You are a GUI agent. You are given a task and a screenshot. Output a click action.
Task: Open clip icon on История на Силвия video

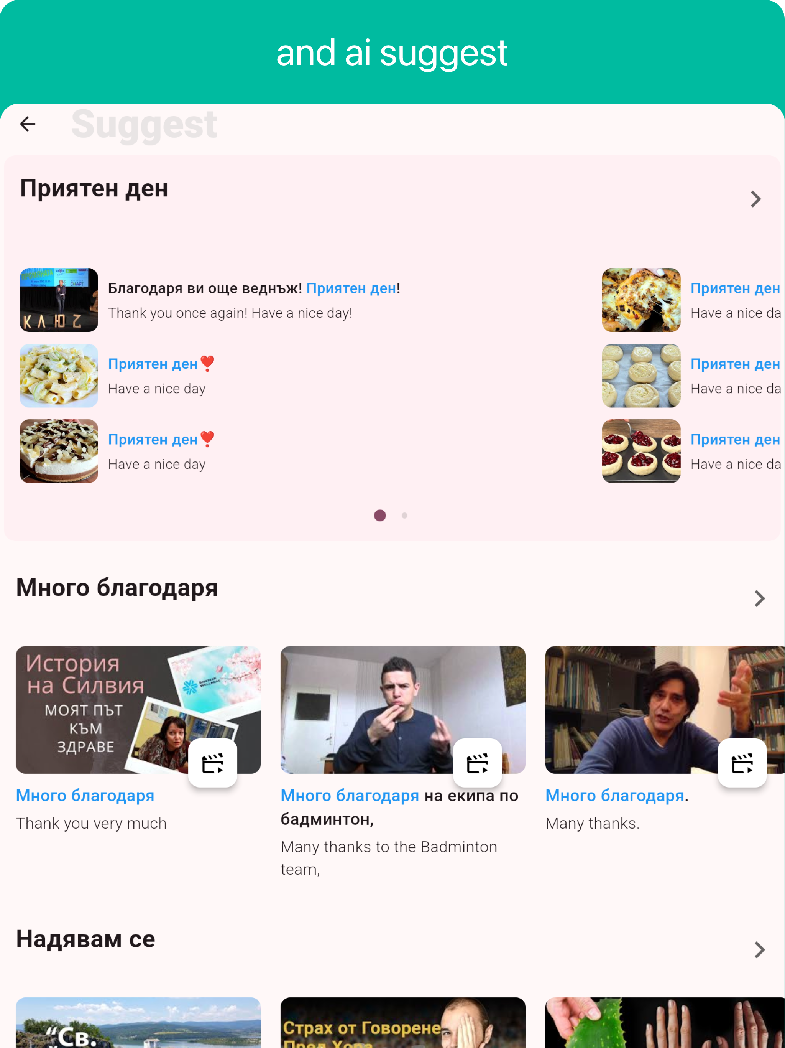pyautogui.click(x=213, y=763)
